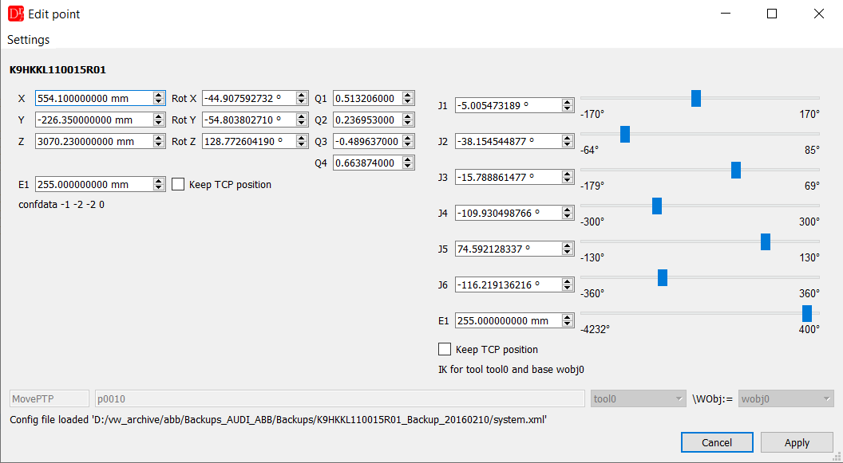Focus the Y coordinate input field
Screen dimensions: 843x463
100,120
